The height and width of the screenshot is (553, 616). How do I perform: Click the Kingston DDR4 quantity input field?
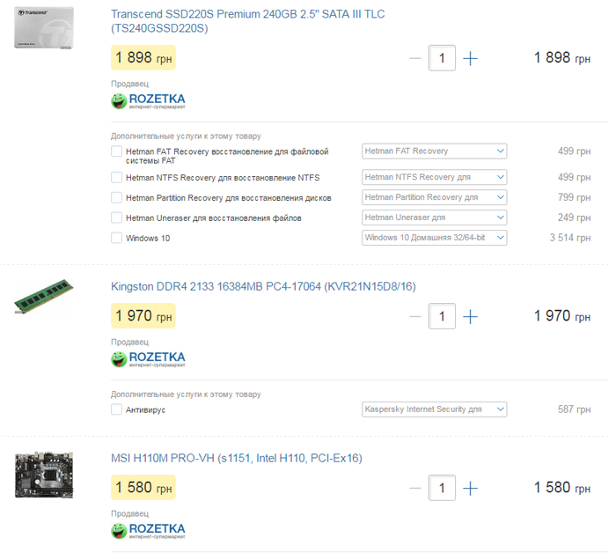point(442,316)
